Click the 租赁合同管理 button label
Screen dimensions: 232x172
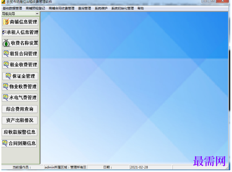point(24,54)
